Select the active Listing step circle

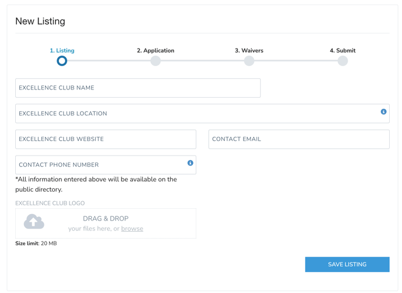pos(62,61)
